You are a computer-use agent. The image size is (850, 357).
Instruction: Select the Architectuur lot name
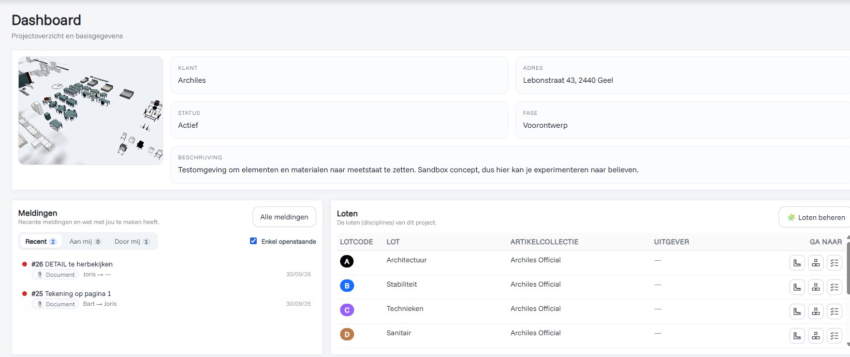coord(406,260)
